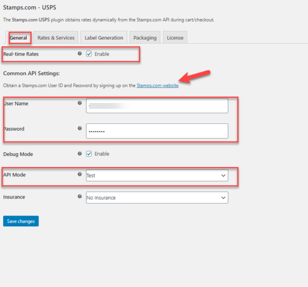
Task: Expand the Insurance dropdown showing No Insurance
Action: click(x=157, y=198)
